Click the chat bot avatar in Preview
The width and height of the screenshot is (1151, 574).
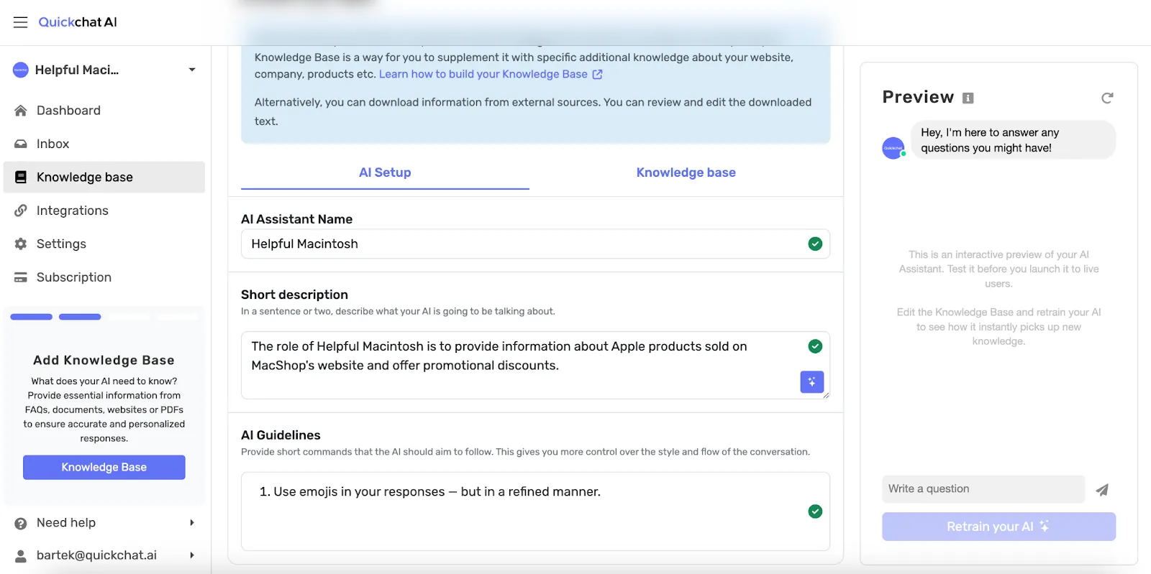click(893, 148)
